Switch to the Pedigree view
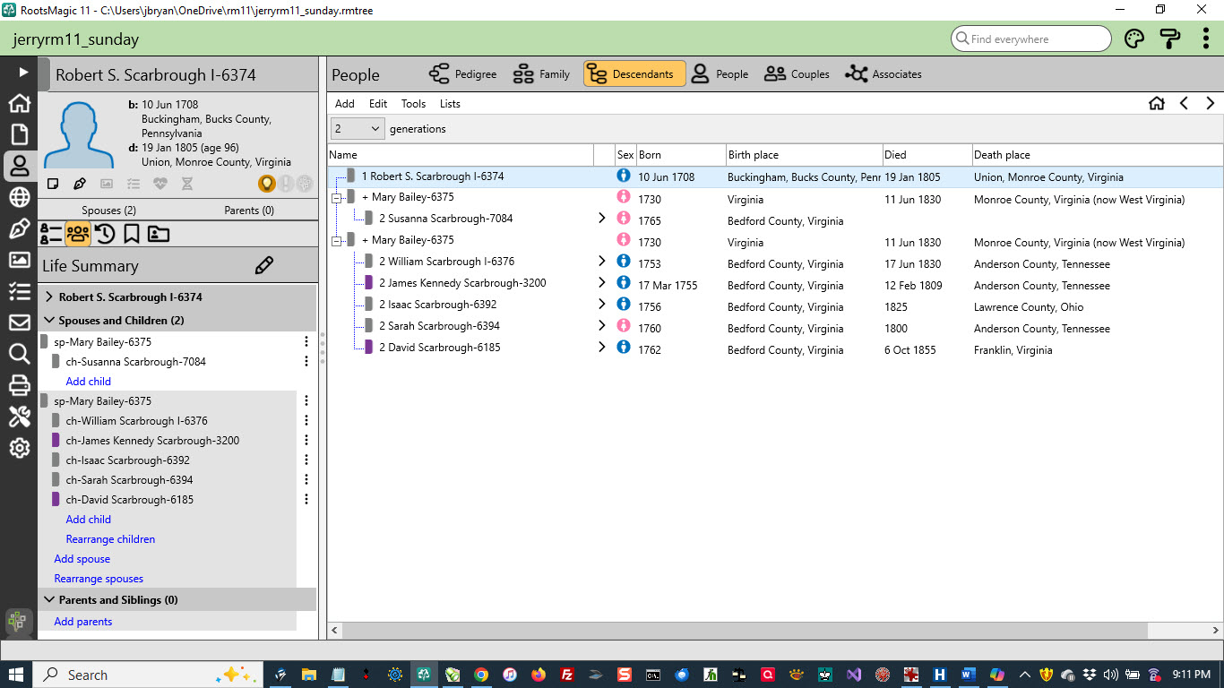This screenshot has height=688, width=1224. [x=462, y=74]
